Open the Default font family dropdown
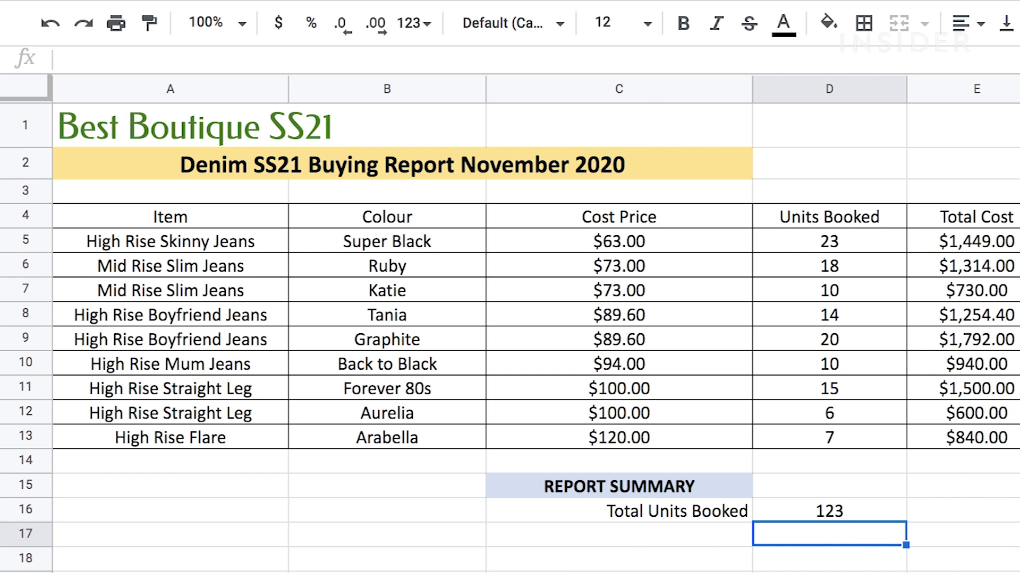Screen dimensions: 1020x573 (513, 23)
